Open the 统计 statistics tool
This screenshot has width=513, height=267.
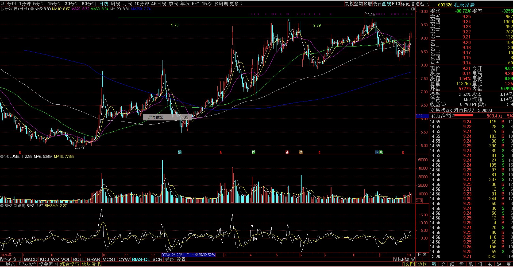(377, 4)
